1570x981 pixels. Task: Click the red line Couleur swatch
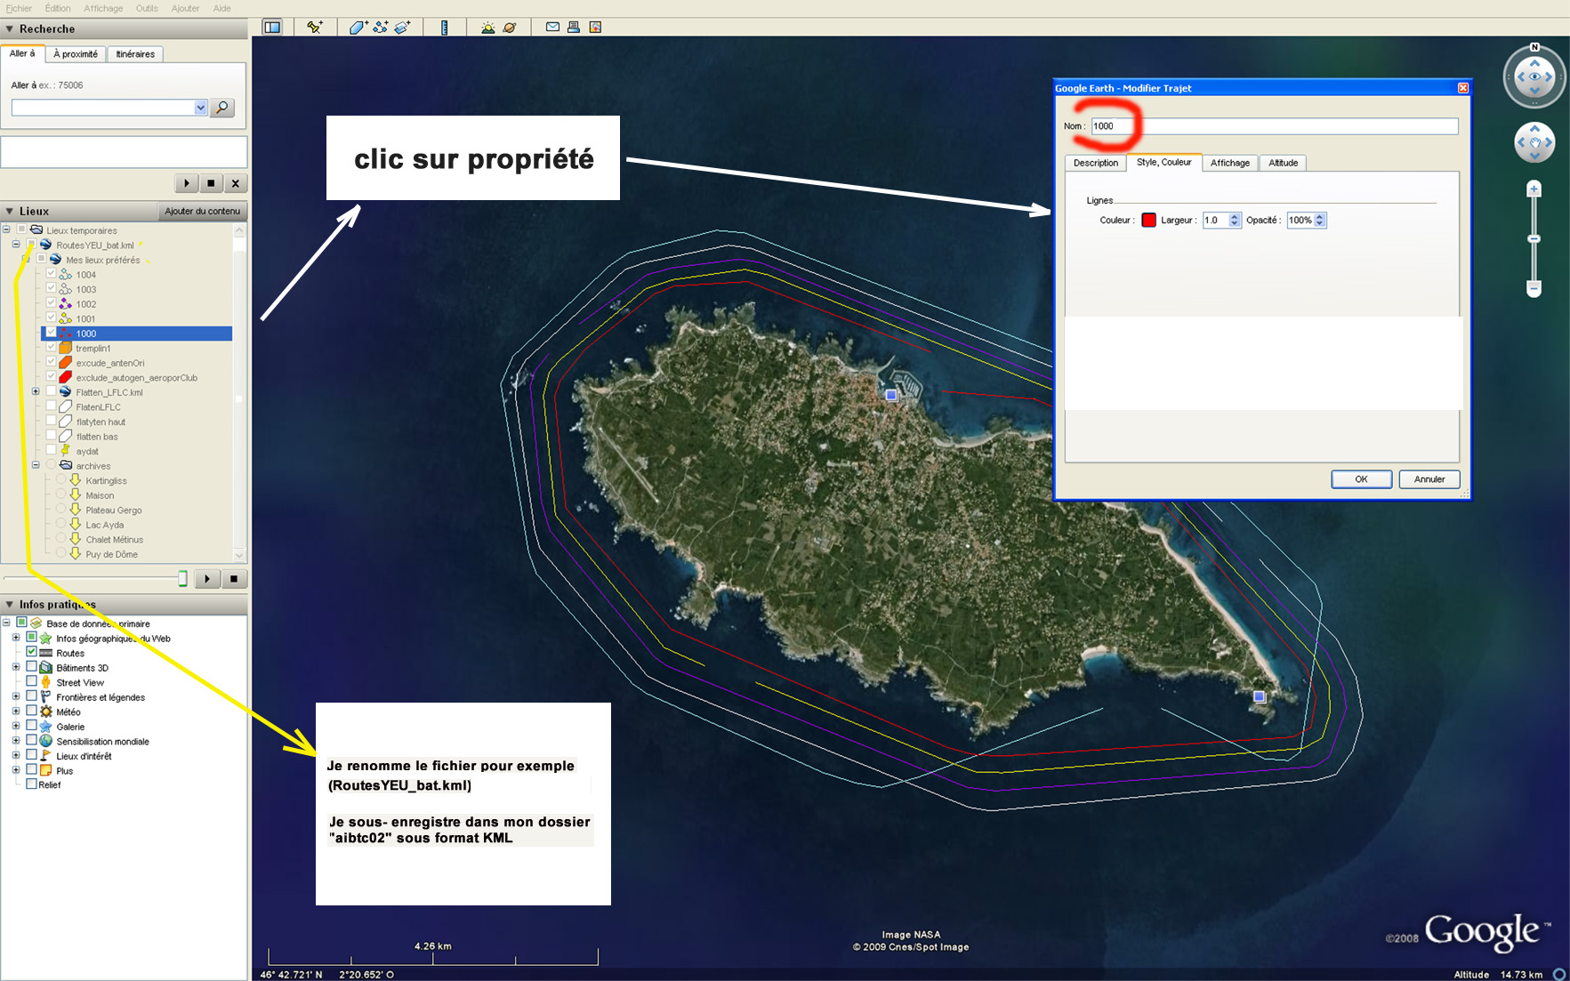pos(1148,221)
